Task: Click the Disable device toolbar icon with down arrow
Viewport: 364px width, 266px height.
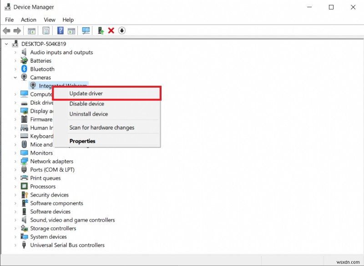Action: pos(122,30)
